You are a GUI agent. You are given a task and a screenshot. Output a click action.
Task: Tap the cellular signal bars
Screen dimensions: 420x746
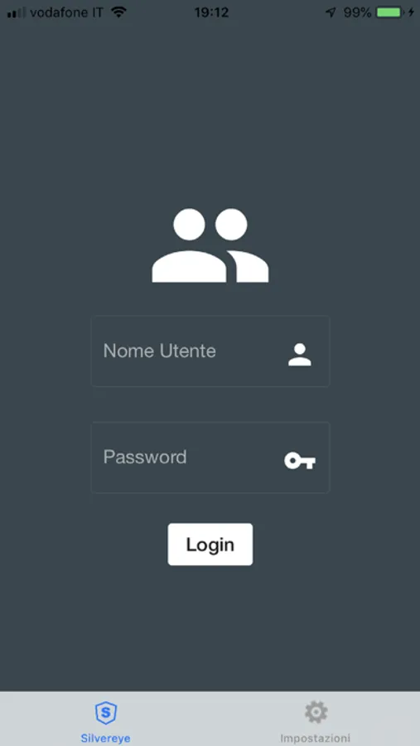[17, 12]
